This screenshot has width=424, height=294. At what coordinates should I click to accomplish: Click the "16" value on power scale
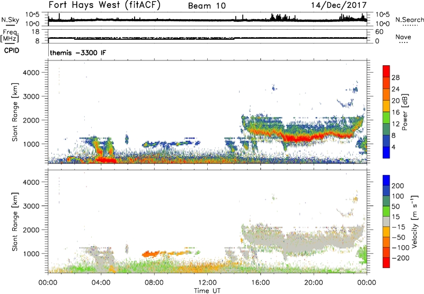[x=395, y=113]
